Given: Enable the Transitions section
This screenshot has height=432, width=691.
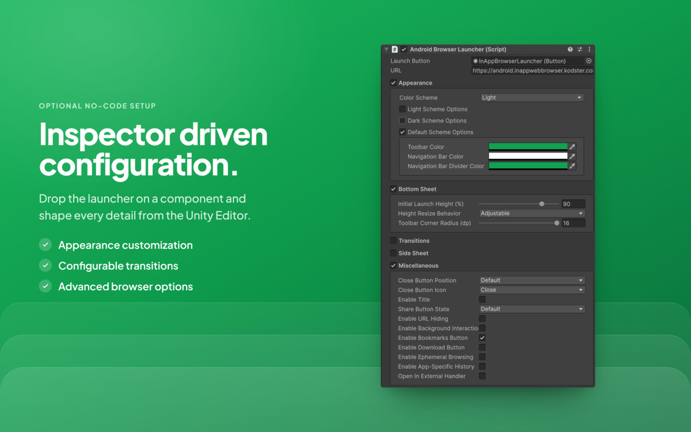Looking at the screenshot, I should pyautogui.click(x=393, y=241).
